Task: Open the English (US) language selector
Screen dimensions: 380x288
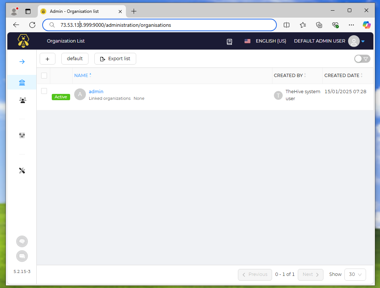Action: coord(265,41)
